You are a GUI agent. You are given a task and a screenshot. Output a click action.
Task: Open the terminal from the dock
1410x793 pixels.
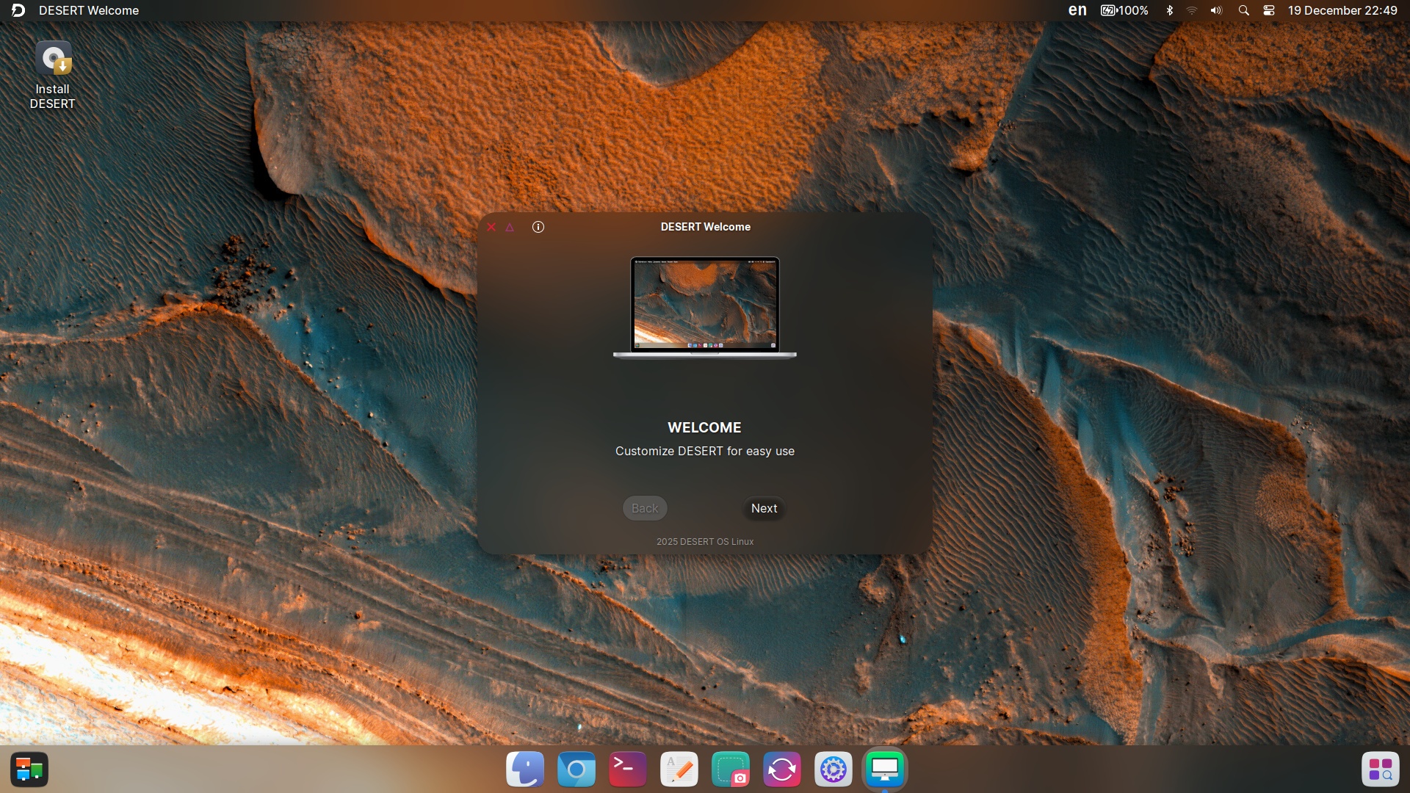click(x=628, y=770)
